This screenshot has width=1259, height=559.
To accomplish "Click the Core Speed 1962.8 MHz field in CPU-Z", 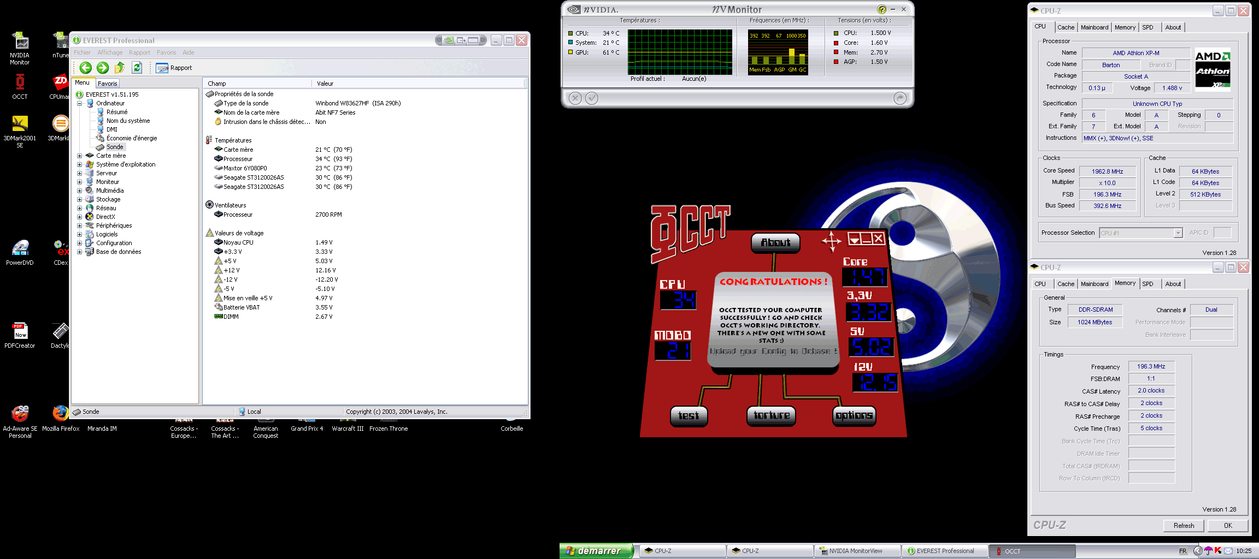I will pos(1108,171).
